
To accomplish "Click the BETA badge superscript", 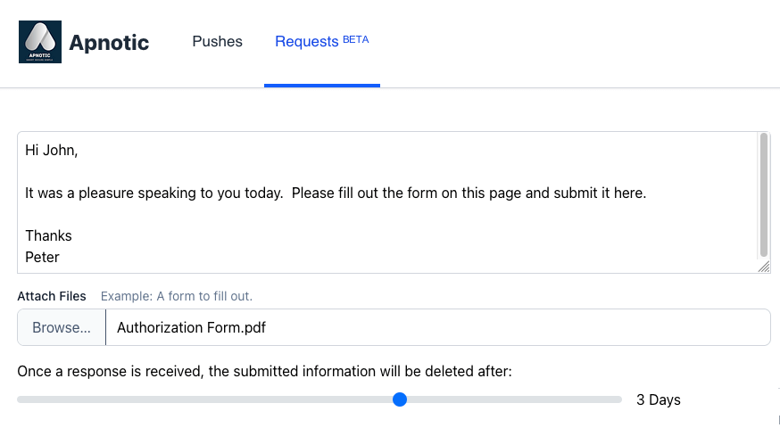I will tap(356, 39).
